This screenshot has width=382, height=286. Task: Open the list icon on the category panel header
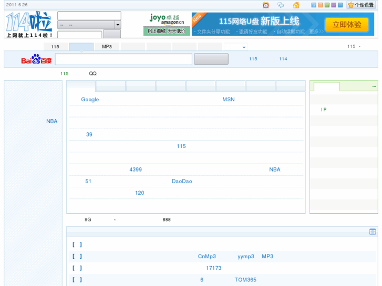coord(372,231)
